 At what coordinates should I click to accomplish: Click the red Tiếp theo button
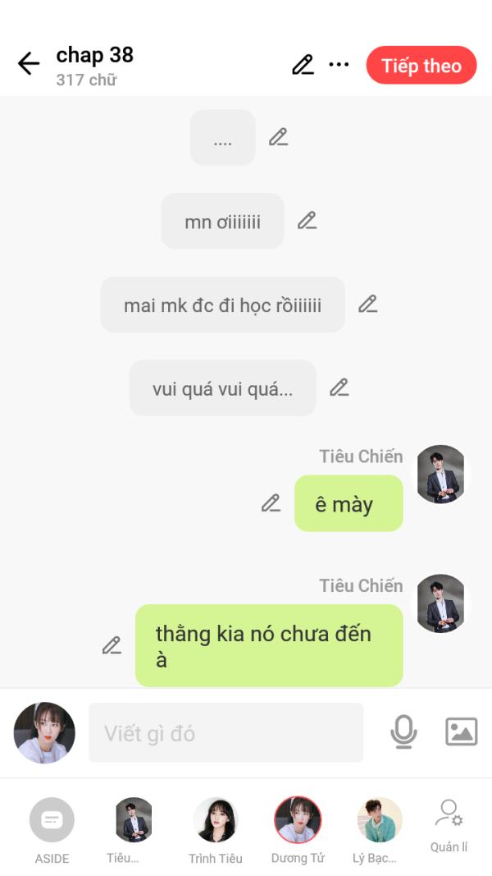(x=421, y=66)
